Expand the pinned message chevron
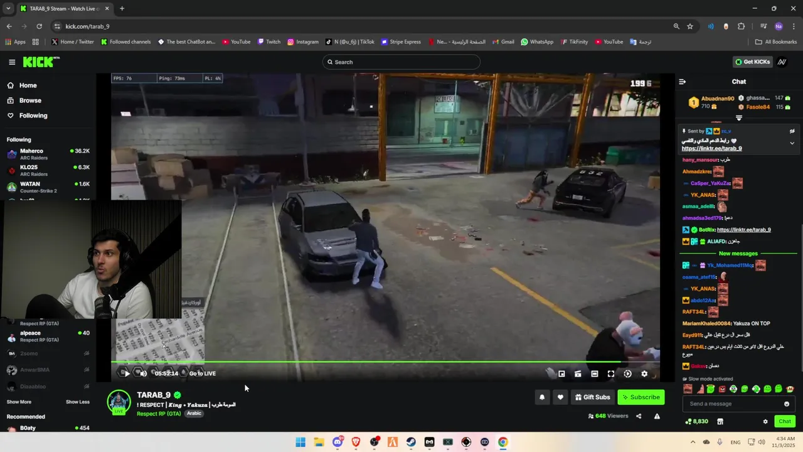This screenshot has width=803, height=452. pos(792,143)
